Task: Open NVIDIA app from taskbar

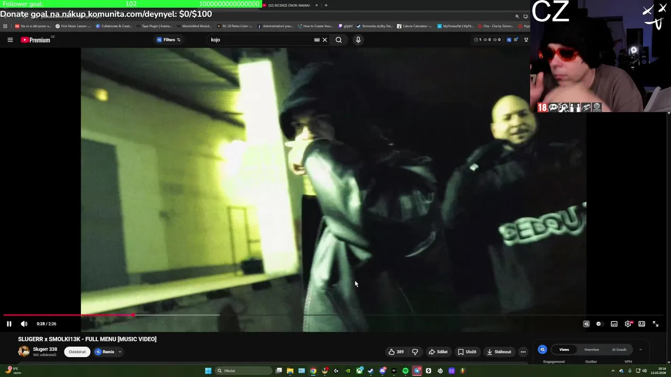Action: [x=348, y=371]
